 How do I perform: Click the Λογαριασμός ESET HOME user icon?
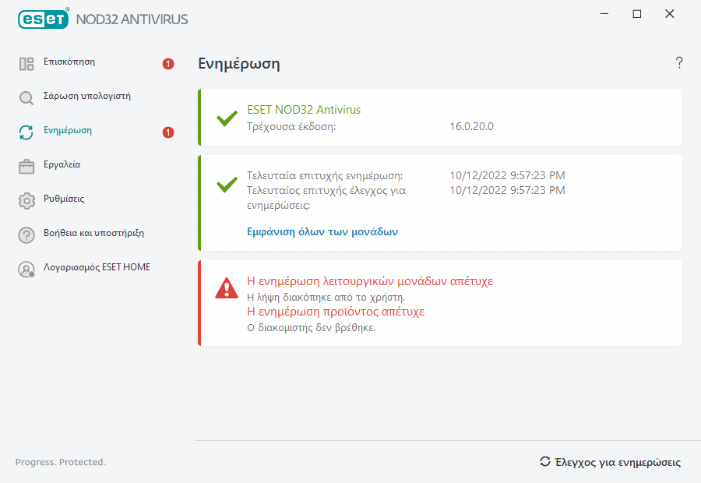(26, 270)
